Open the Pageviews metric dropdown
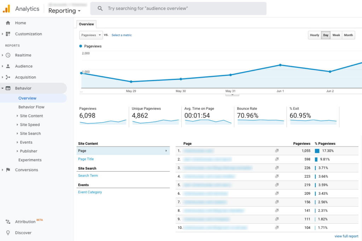 coord(91,35)
